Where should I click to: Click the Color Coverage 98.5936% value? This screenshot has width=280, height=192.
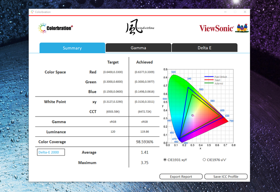[x=144, y=142]
